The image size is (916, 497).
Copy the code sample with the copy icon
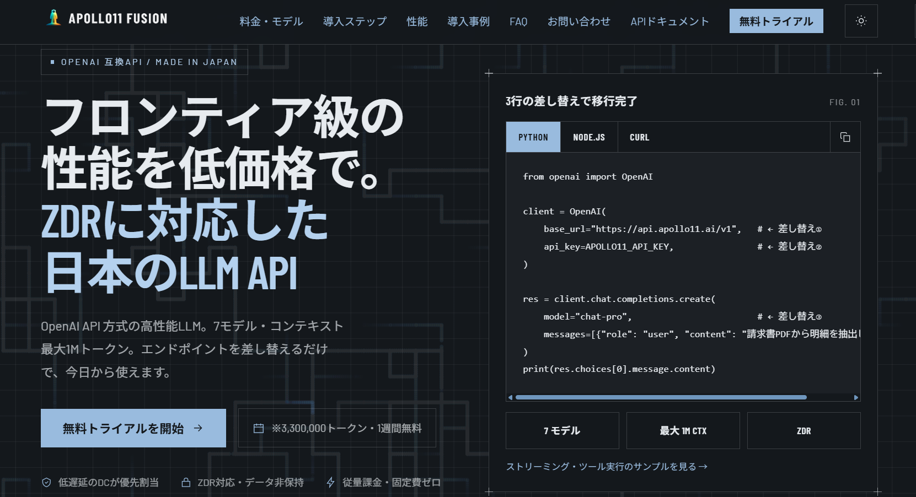click(x=845, y=137)
